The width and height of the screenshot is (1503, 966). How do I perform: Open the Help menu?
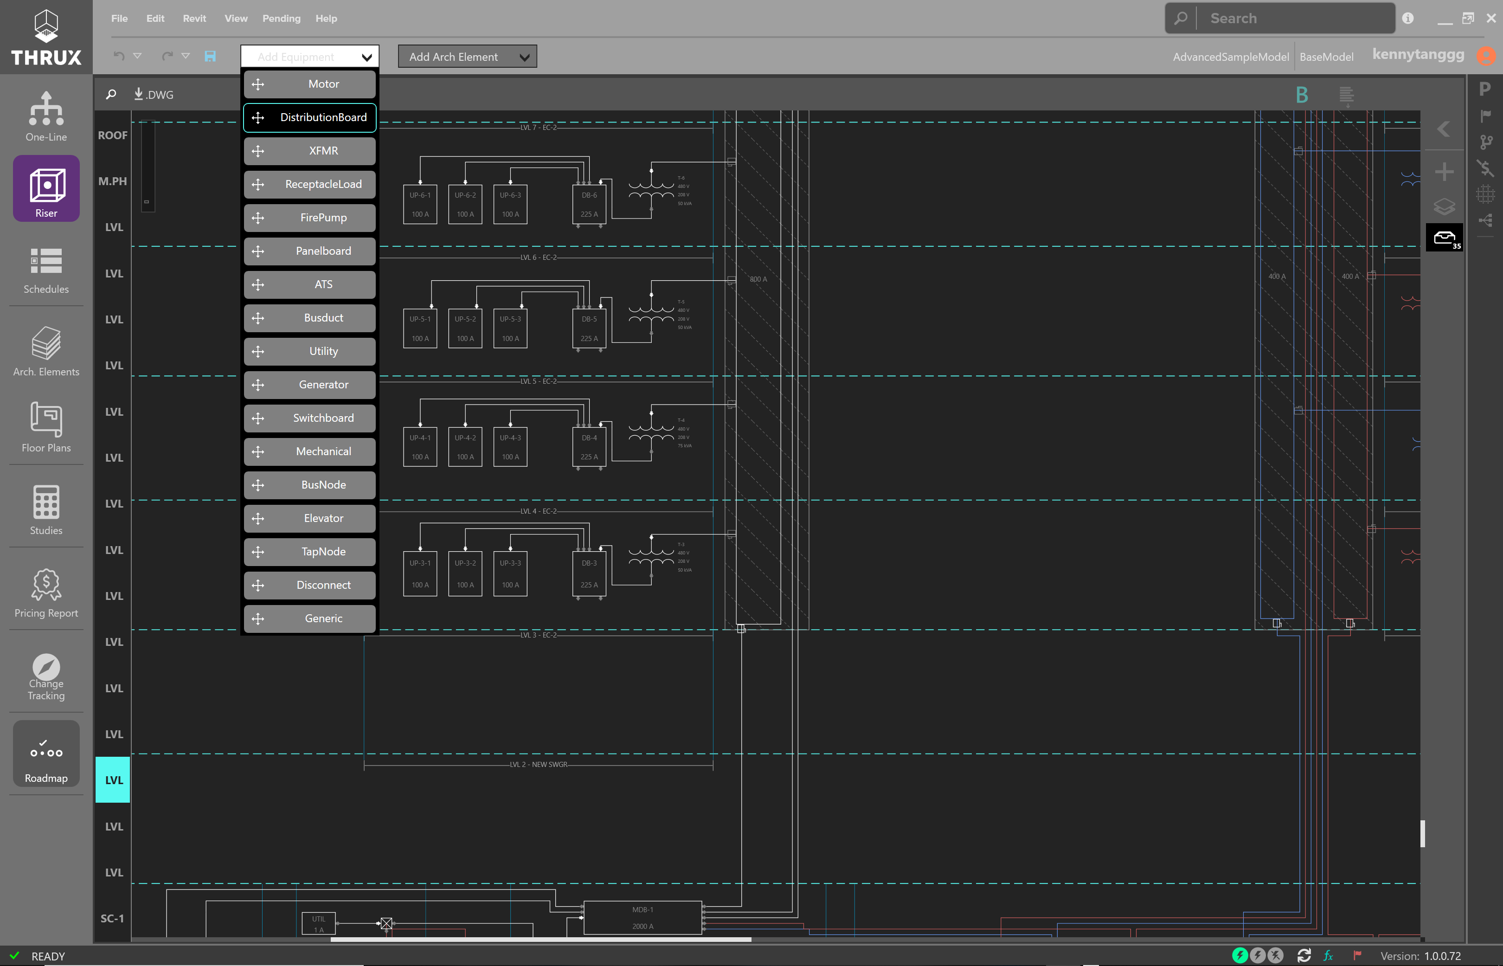326,18
